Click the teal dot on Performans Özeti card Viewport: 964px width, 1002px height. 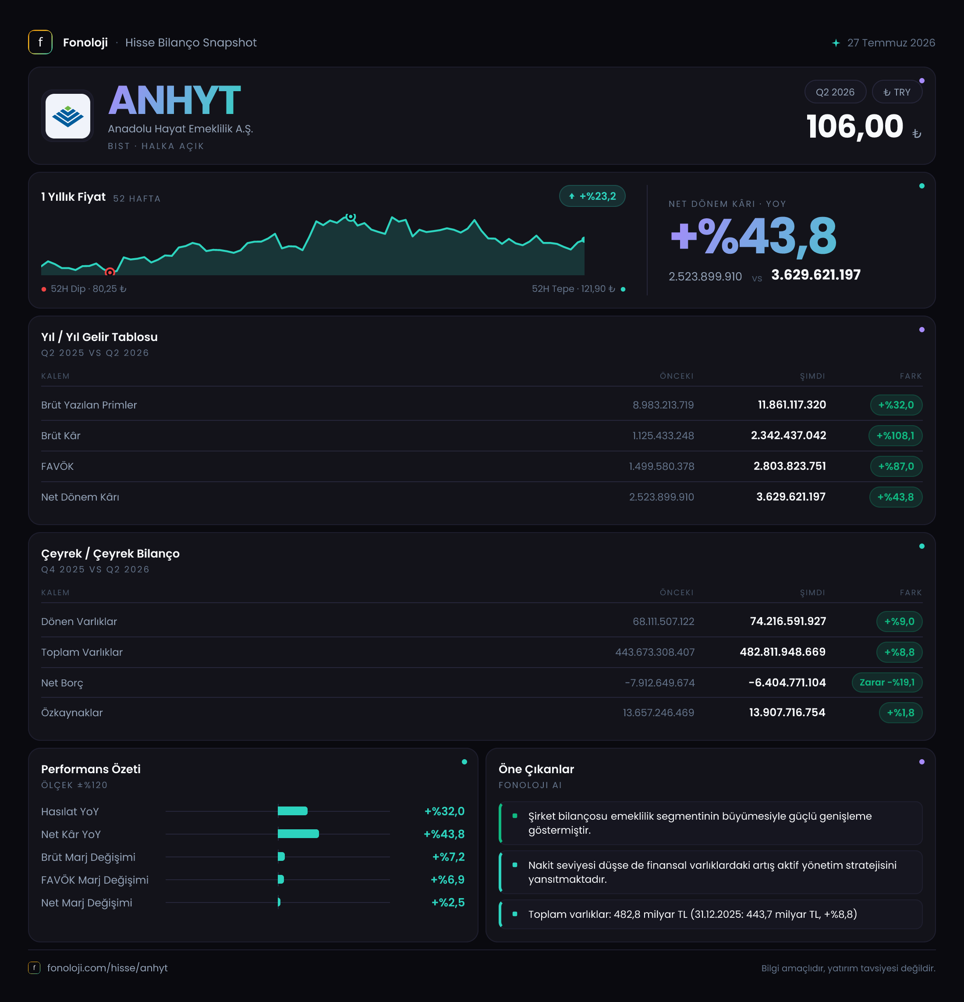[x=464, y=762]
